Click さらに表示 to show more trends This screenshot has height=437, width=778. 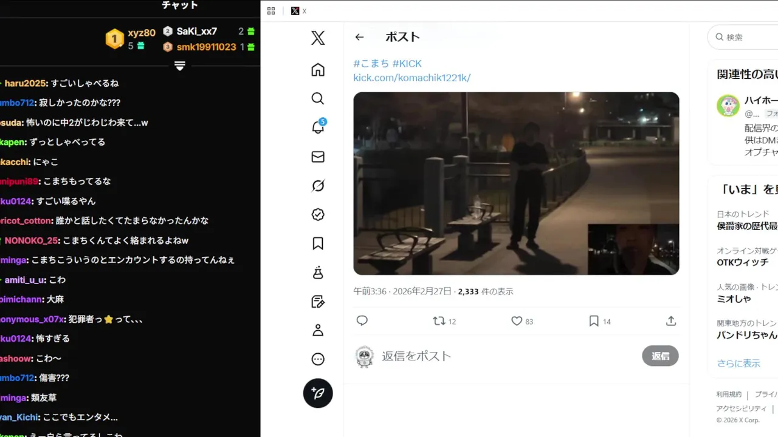(738, 363)
